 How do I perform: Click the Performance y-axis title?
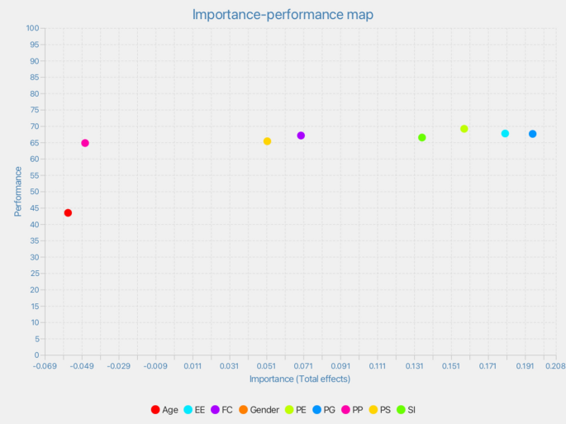tap(17, 191)
